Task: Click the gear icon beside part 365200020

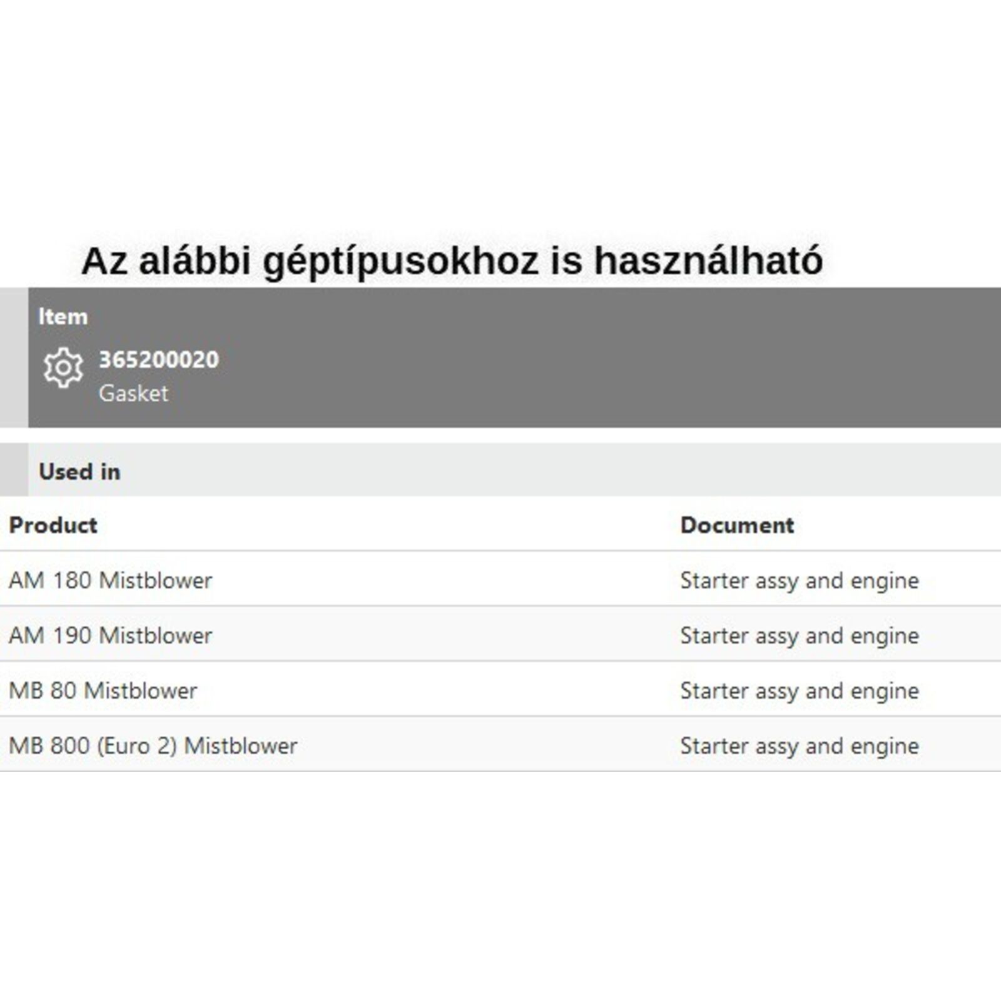Action: 63,368
